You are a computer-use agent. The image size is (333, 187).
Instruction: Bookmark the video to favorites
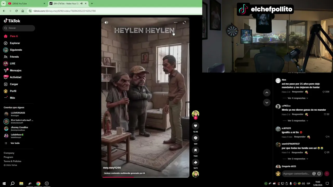pyautogui.click(x=195, y=150)
